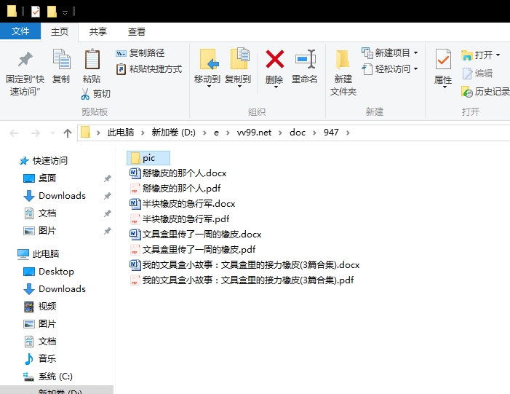The width and height of the screenshot is (510, 394).
Task: Click vv99.net breadcrumb segment
Action: 254,133
